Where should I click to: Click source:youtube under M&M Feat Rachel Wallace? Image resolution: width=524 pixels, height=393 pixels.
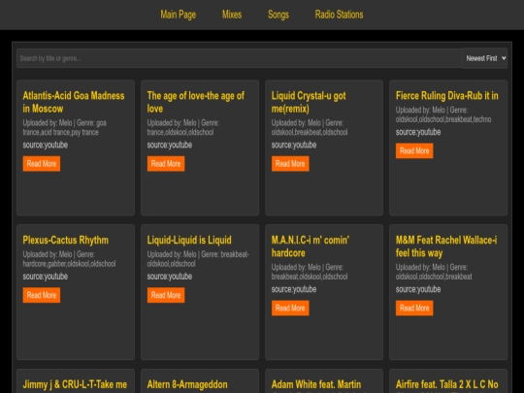coord(418,289)
